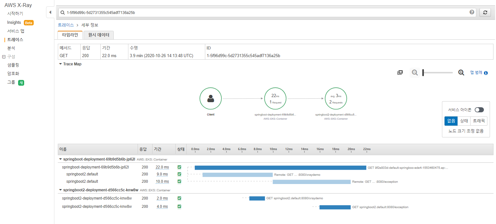Click the 기간 timeline column header
496x224 pixels.
[164, 149]
